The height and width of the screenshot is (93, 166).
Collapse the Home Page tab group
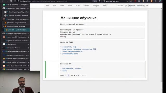2,19
